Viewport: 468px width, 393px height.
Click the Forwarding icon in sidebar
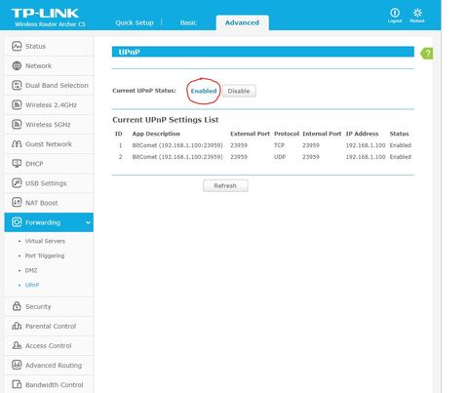point(17,222)
